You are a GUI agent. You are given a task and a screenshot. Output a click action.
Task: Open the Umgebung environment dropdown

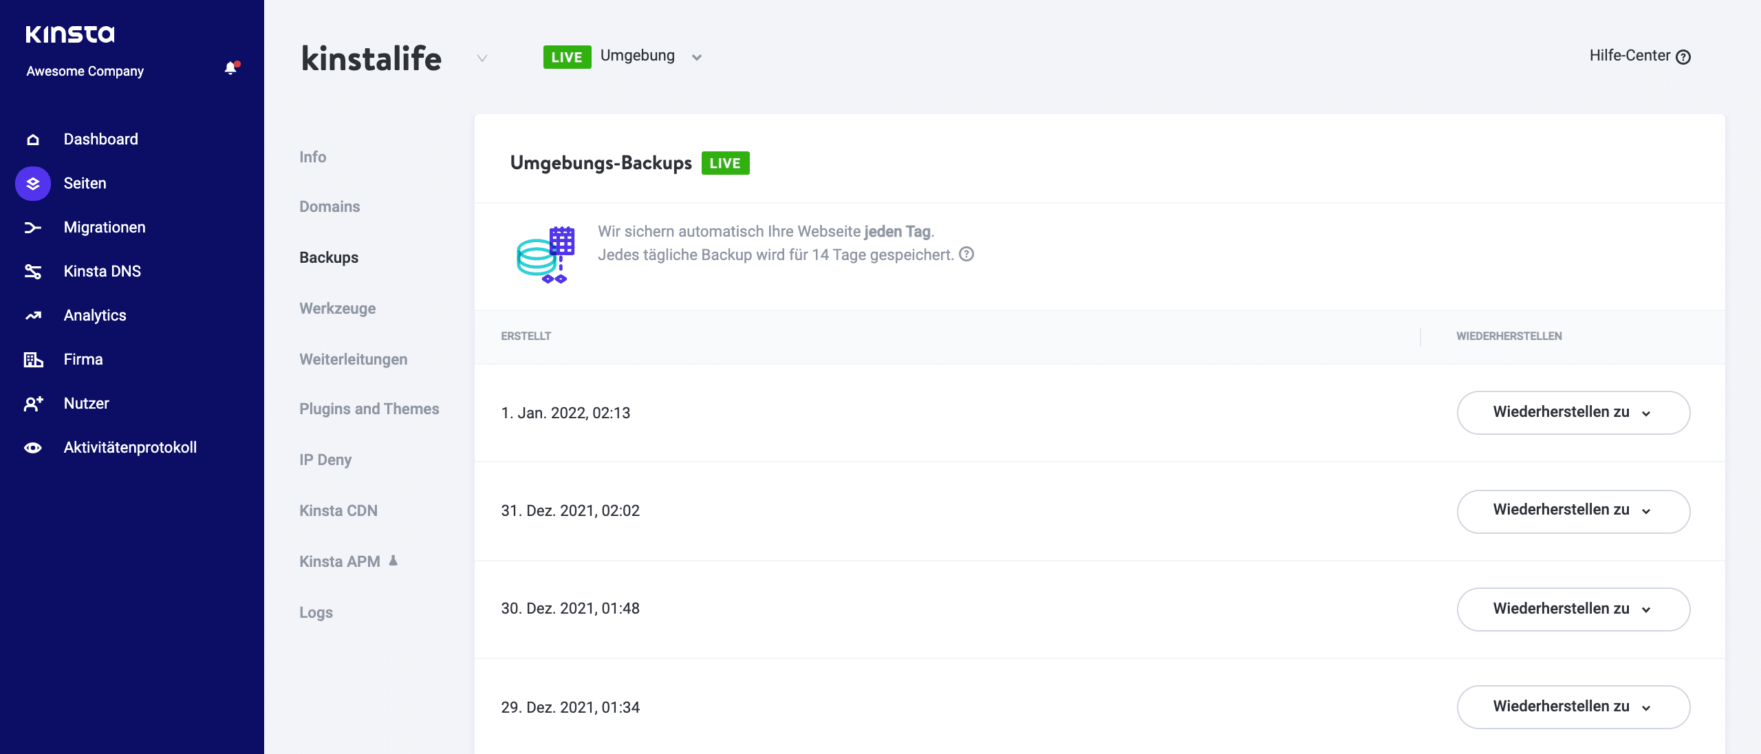coord(697,56)
